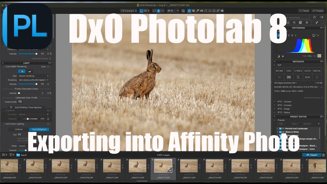
Task: Click the histogram sampled color swatch
Action: click(x=319, y=56)
